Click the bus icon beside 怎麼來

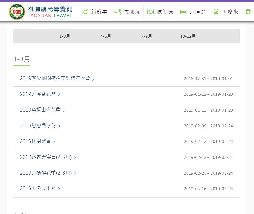[x=216, y=12]
